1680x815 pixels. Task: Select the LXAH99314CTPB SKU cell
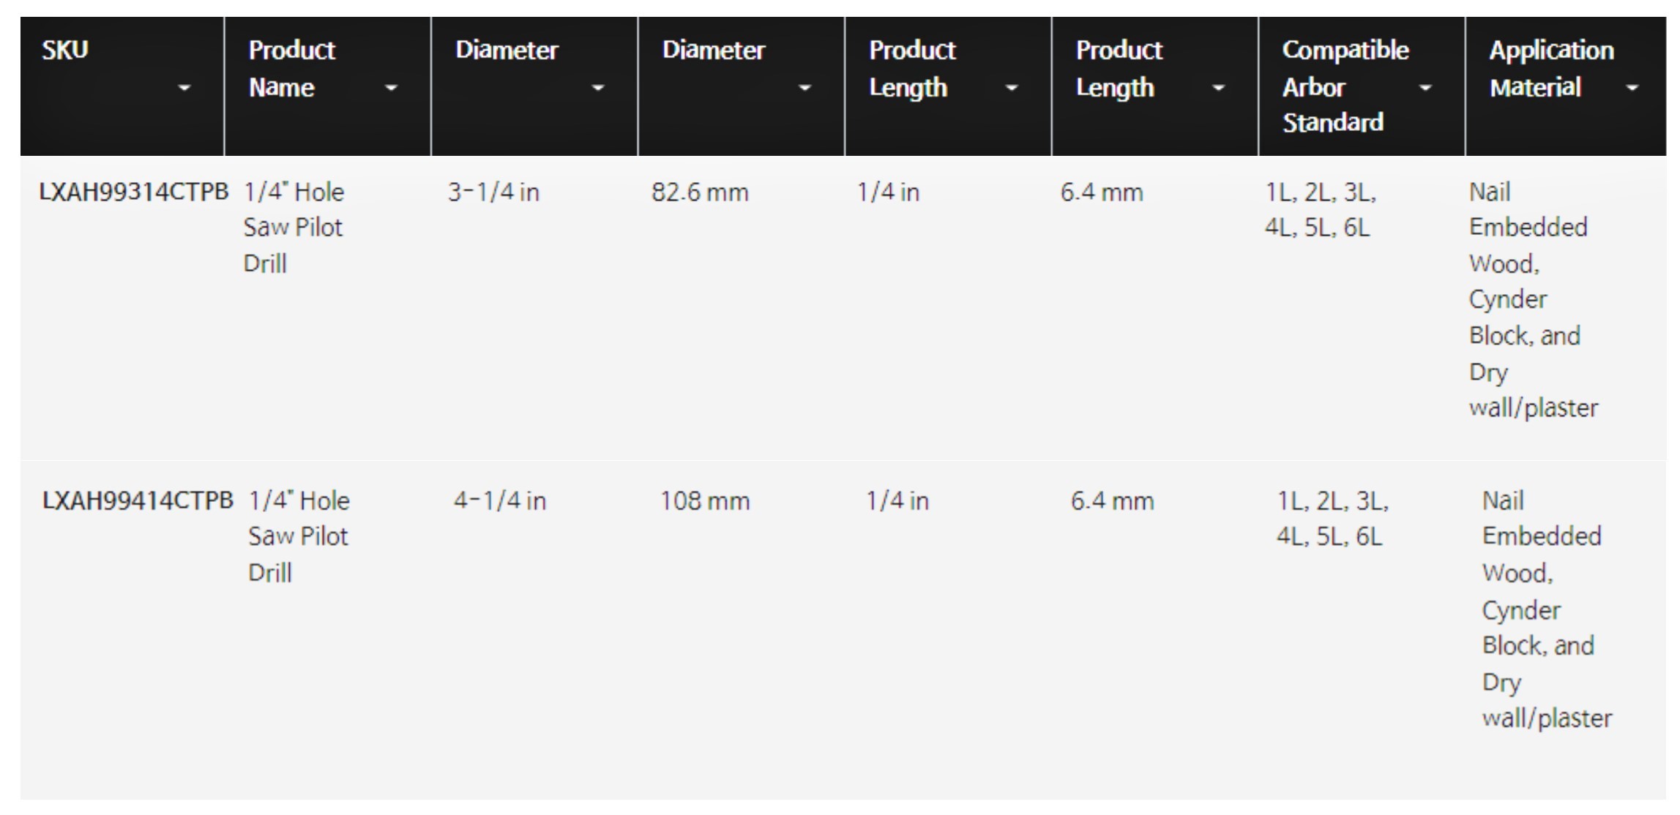tap(133, 192)
